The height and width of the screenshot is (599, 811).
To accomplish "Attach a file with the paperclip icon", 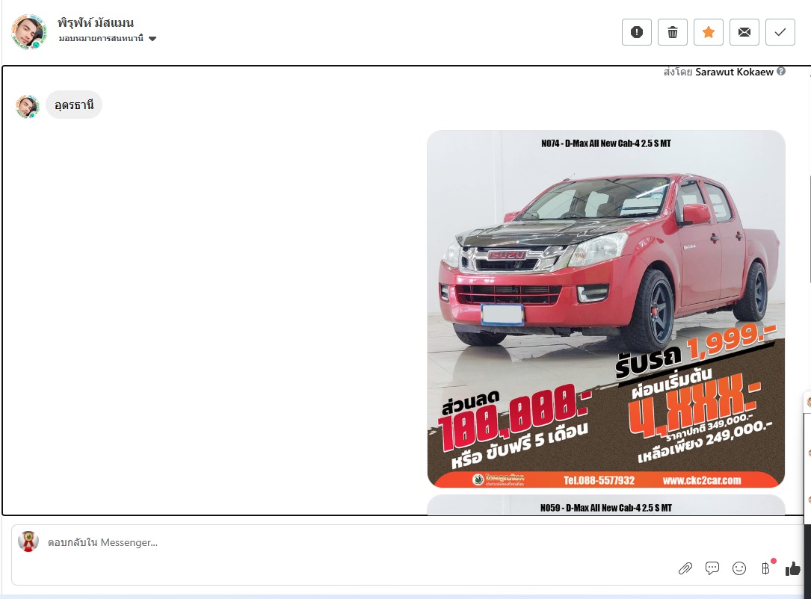I will pos(685,569).
